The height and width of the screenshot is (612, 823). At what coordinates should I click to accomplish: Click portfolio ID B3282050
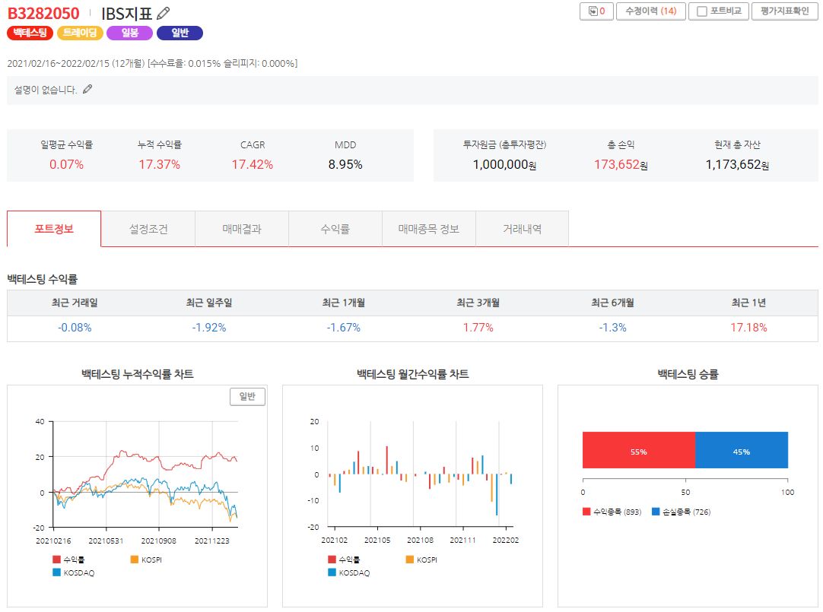click(x=43, y=13)
